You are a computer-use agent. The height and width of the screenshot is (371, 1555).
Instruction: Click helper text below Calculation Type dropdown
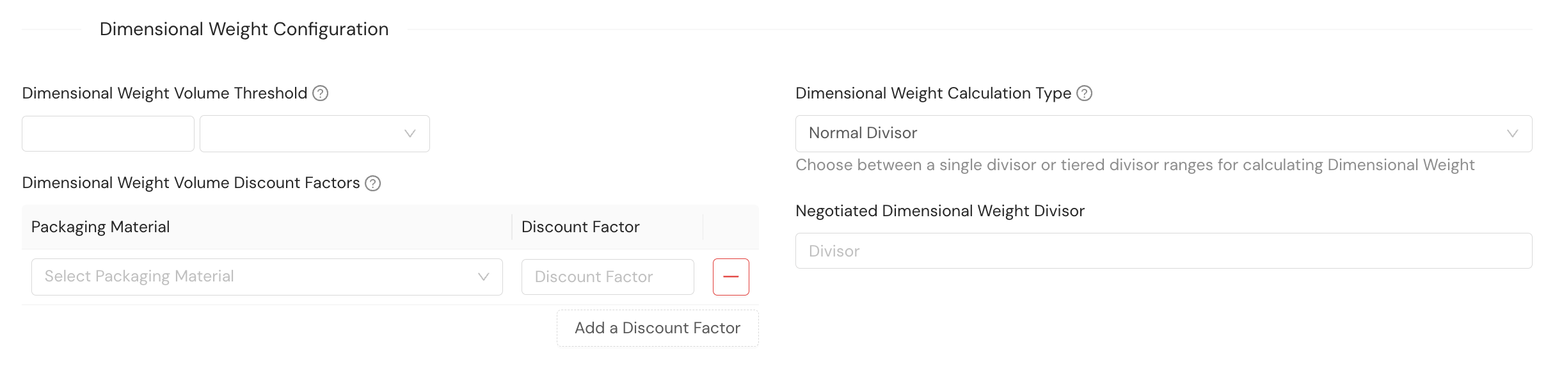[1134, 165]
